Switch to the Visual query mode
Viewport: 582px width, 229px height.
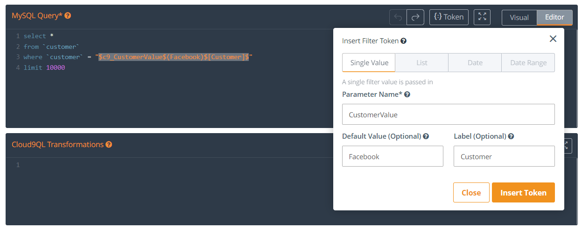pos(519,18)
